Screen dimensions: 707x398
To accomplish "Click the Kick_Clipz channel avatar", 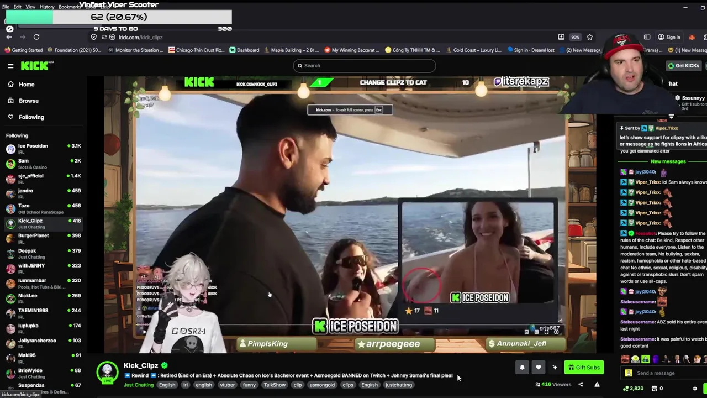I will (x=107, y=371).
